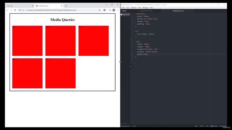Screen dimensions: 232x130
Task: Switch to the mediaQueries.html editor tab
Action: pyautogui.click(x=146, y=11)
